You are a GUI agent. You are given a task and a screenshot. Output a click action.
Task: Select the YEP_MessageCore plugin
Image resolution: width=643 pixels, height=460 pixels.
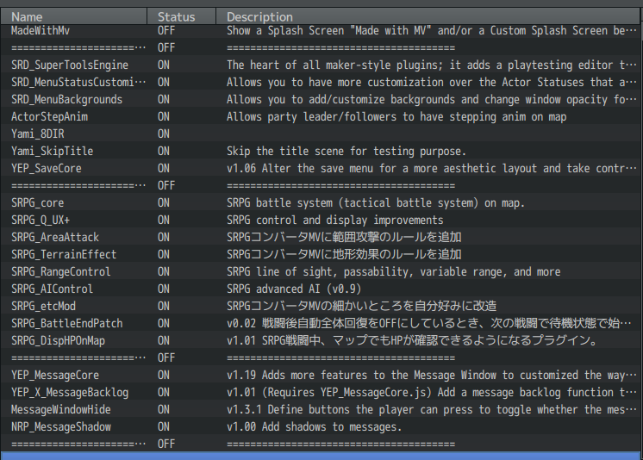coord(321,375)
